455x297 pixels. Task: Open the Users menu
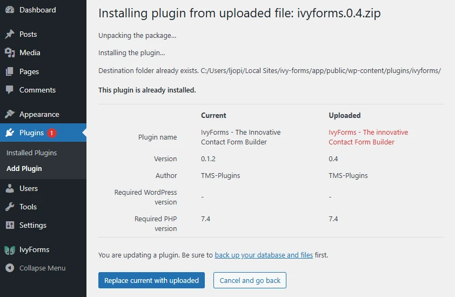pyautogui.click(x=29, y=188)
